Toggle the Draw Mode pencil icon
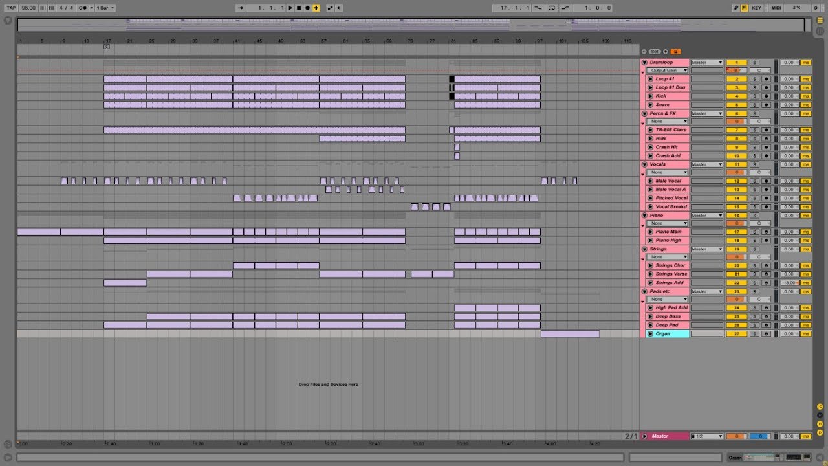Viewport: 828px width, 466px height. point(736,8)
